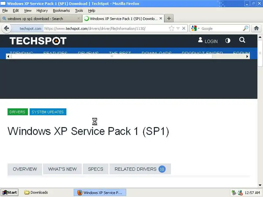
Task: Switch to Downloads folder in taskbar
Action: pyautogui.click(x=36, y=192)
